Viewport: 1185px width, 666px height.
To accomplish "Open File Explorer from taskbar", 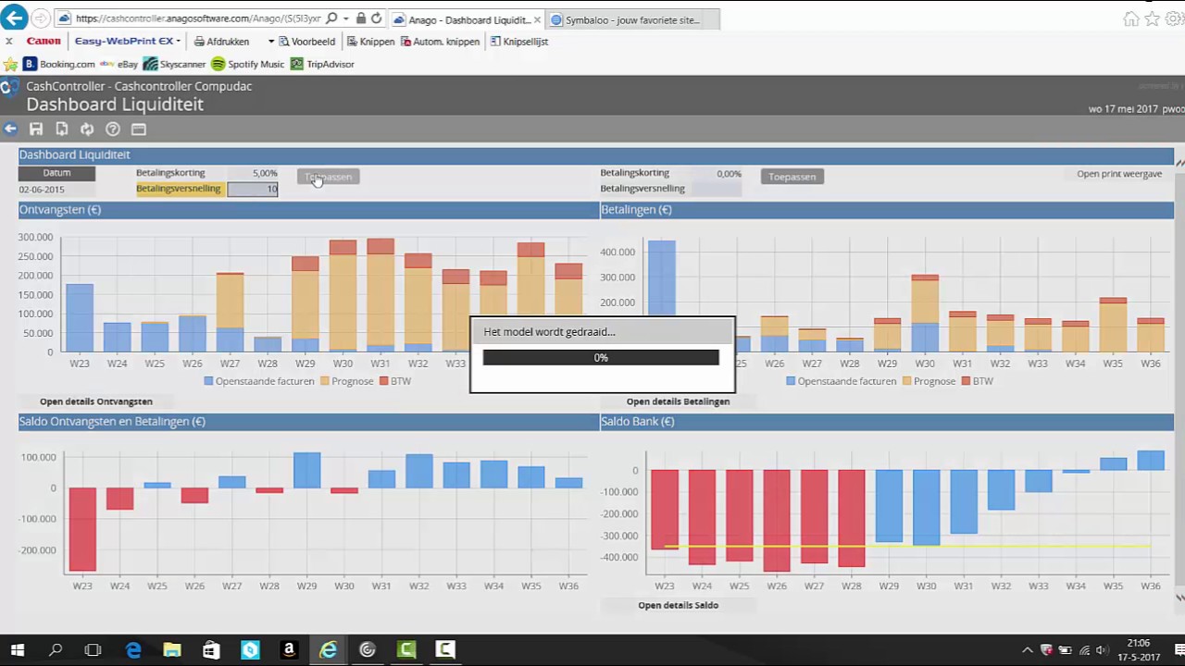I will tap(172, 650).
